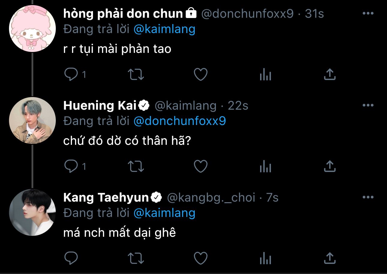View analytics for donchunfoxx9's tweet

tap(265, 75)
